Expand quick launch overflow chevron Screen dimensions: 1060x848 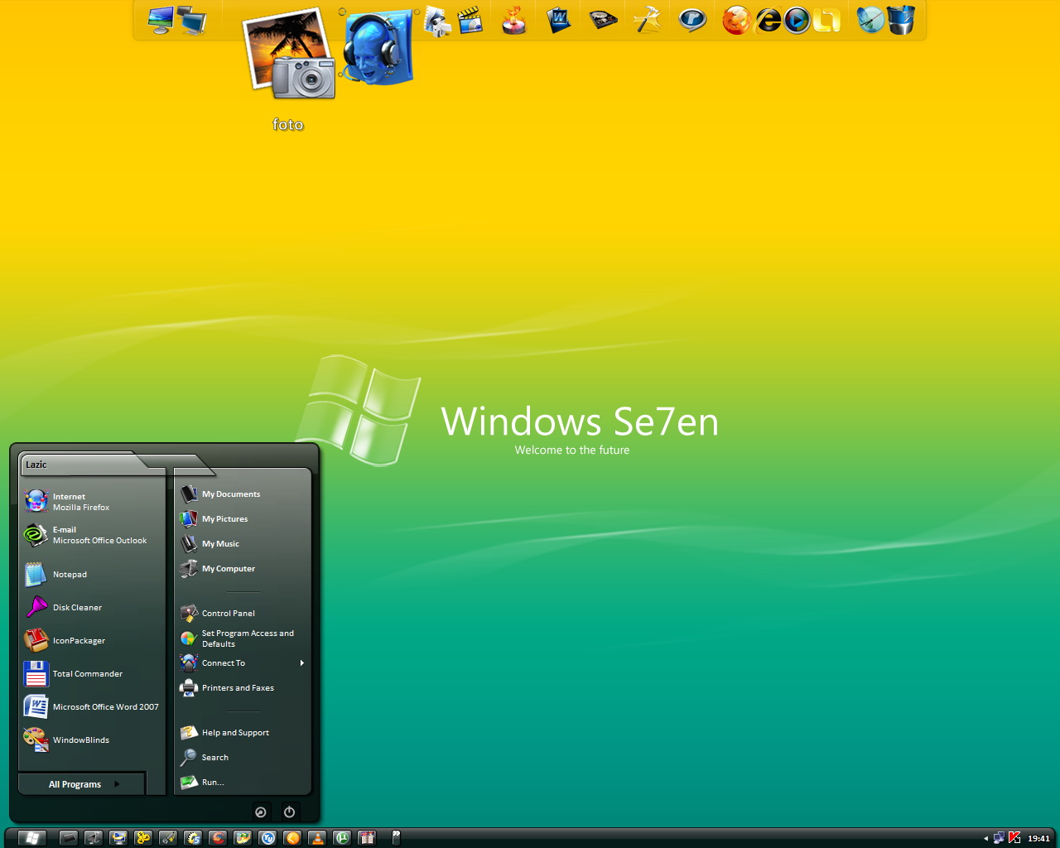pyautogui.click(x=396, y=837)
